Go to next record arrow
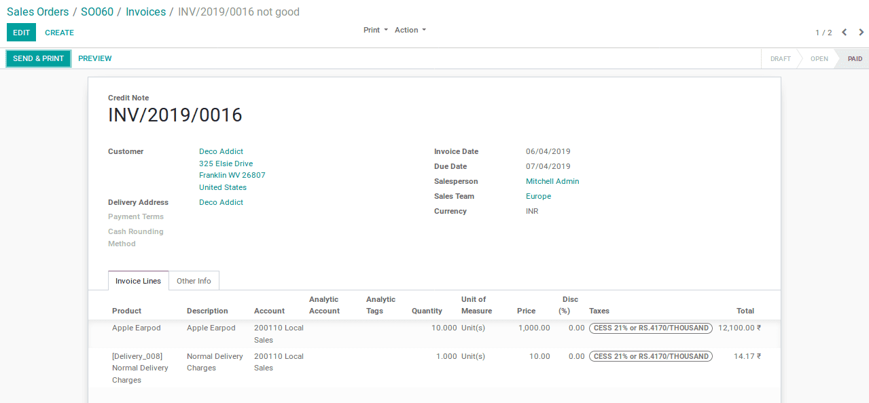 862,33
